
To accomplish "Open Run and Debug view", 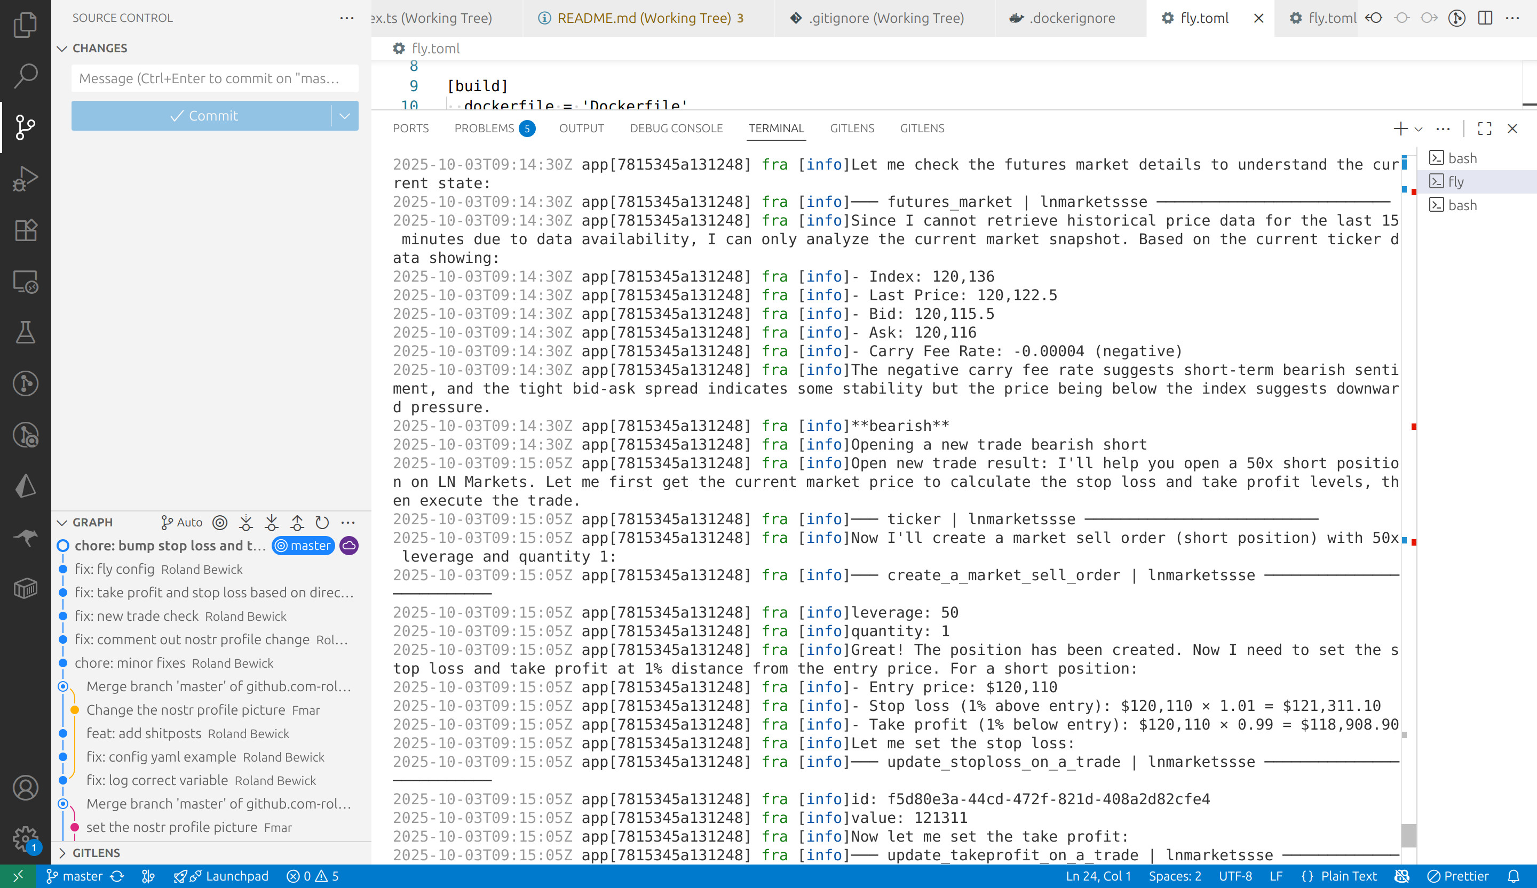I will tap(25, 179).
